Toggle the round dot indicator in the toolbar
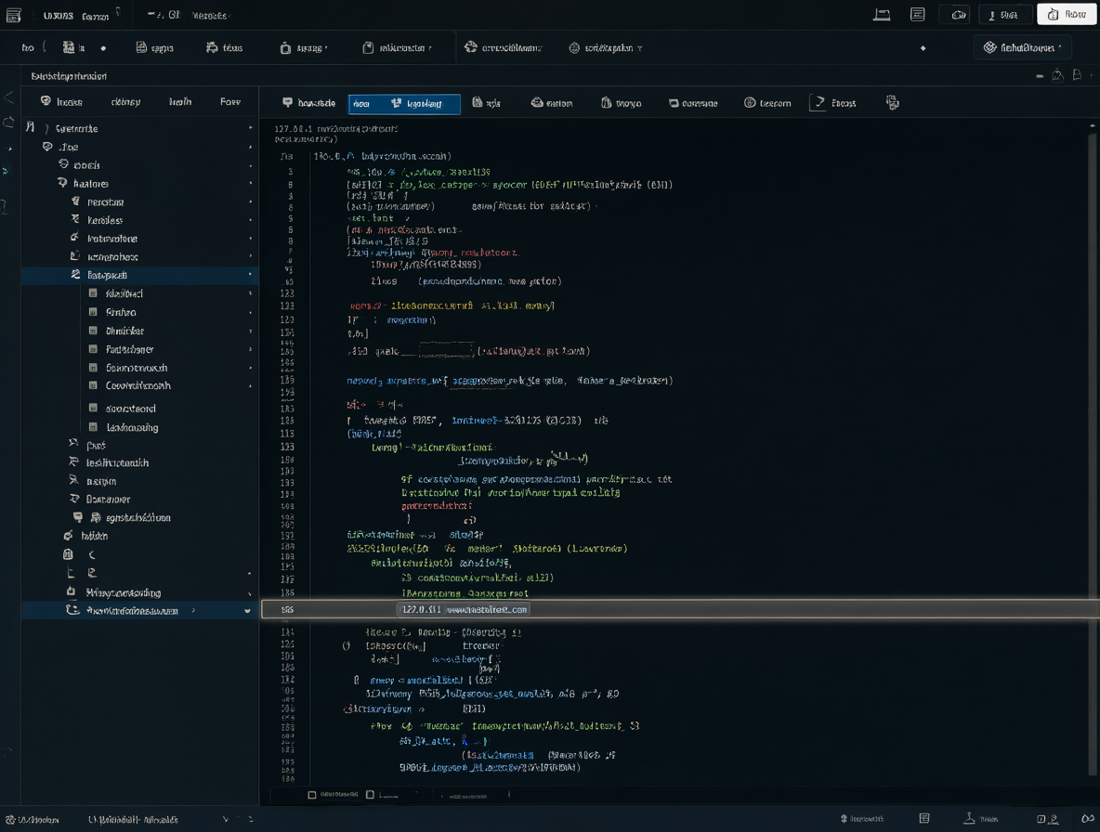Image resolution: width=1100 pixels, height=832 pixels. [x=103, y=48]
